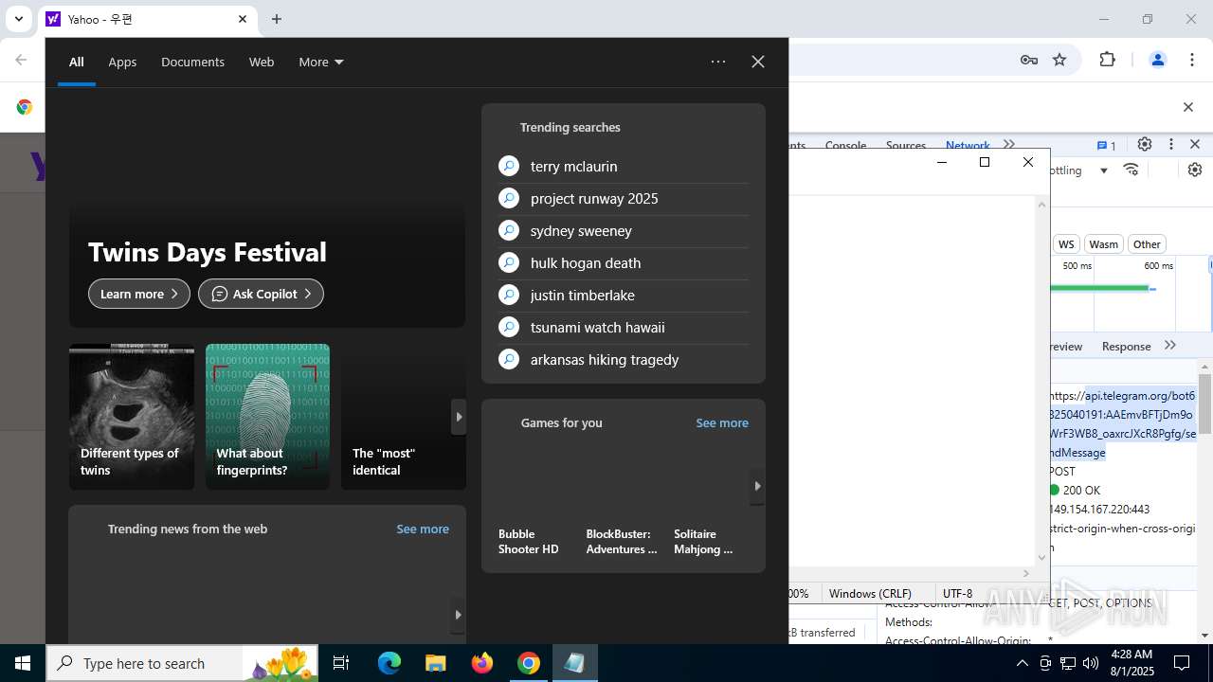Open What about fingerprints thumbnail

click(x=267, y=417)
